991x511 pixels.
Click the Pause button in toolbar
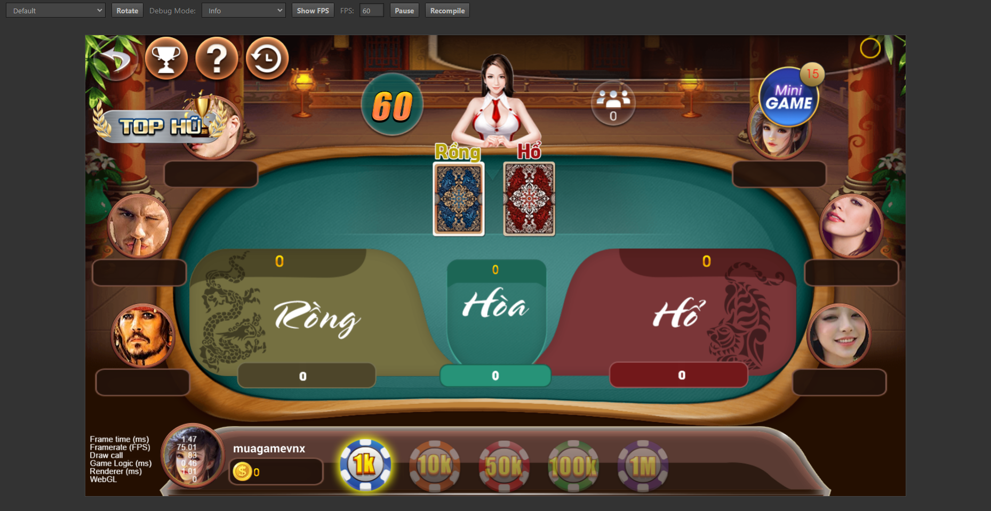click(404, 11)
